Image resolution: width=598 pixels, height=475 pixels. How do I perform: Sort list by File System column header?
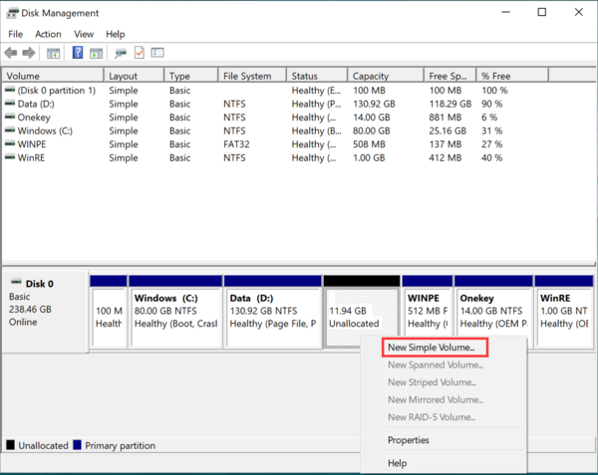point(248,76)
